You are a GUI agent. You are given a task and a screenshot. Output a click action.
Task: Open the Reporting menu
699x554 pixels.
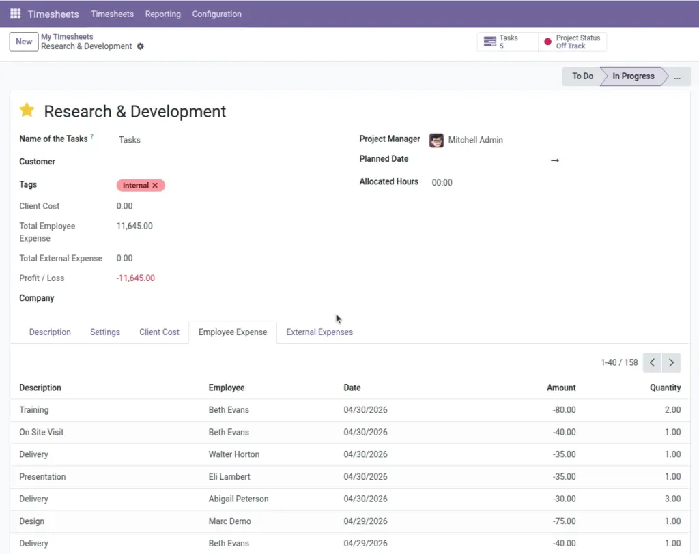tap(162, 14)
